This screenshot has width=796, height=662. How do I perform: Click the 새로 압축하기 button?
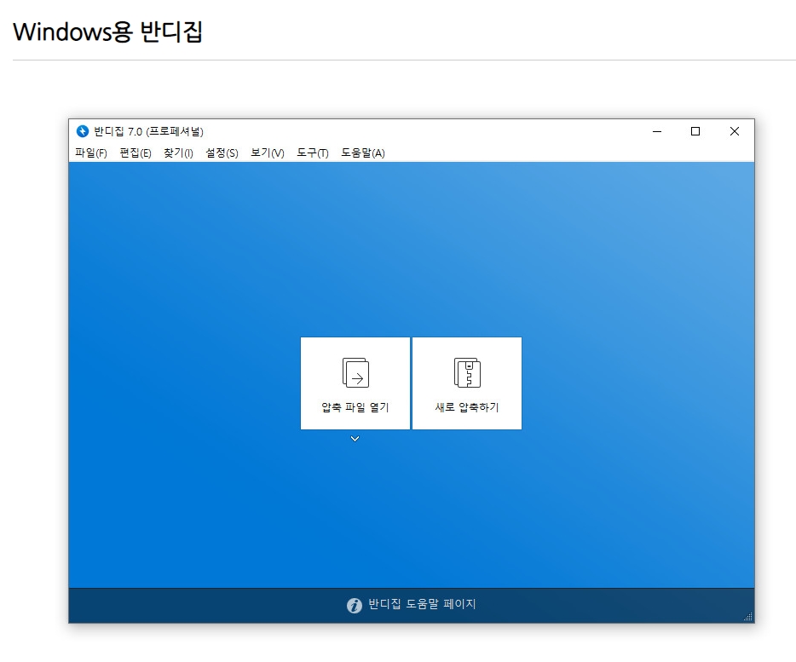(467, 383)
